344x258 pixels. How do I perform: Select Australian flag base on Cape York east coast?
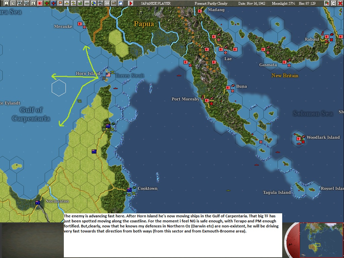tap(108, 126)
